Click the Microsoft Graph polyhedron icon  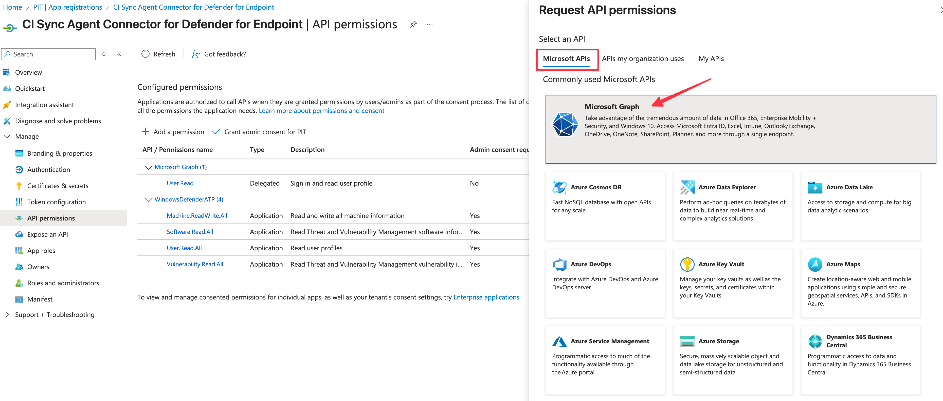pos(565,124)
